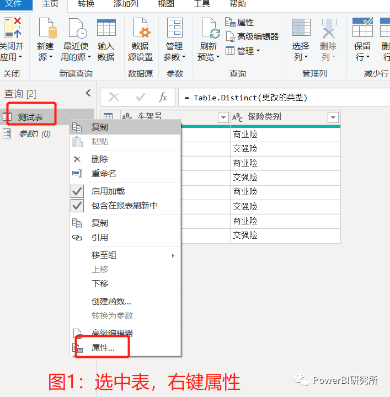Toggle the 包含在报表刷新中 checkbox
390x397 pixels.
[77, 206]
